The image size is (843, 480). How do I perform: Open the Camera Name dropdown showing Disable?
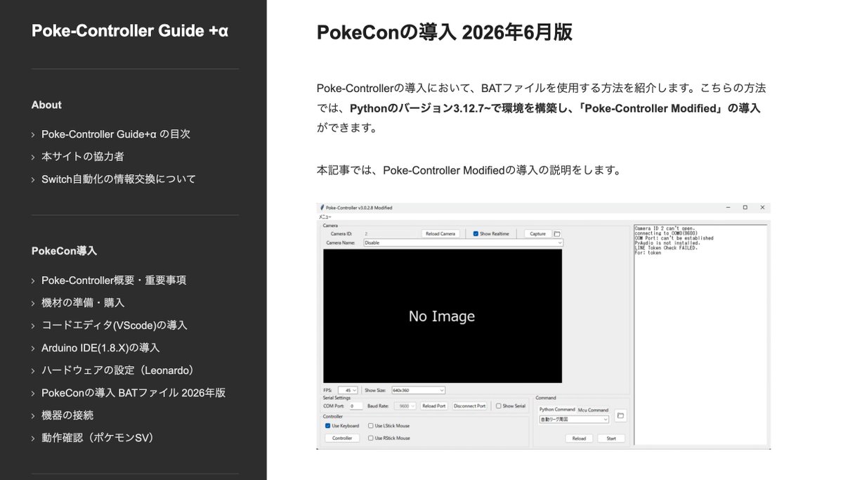coord(464,242)
